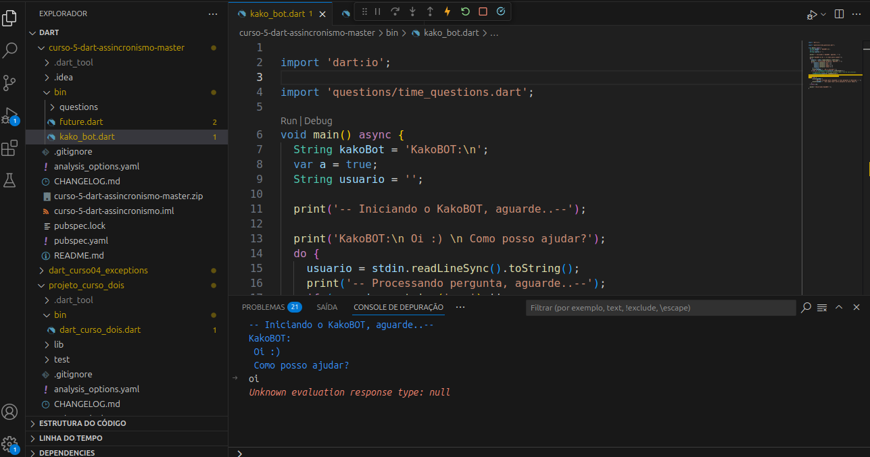
Task: Click the debug console filter input
Action: [660, 308]
